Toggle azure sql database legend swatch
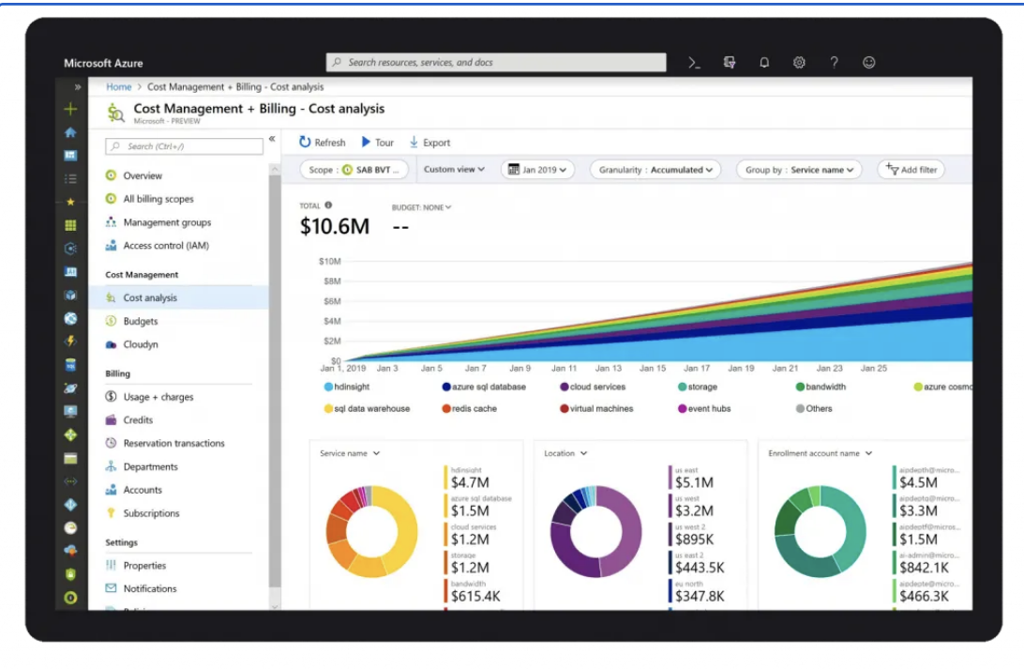 tap(446, 387)
